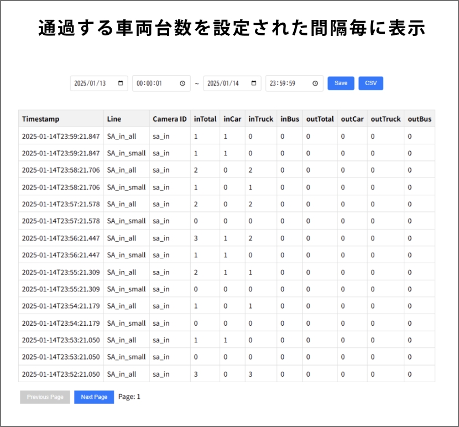Viewport: 459px width, 427px height.
Task: Export data with the CSV button
Action: (x=371, y=83)
